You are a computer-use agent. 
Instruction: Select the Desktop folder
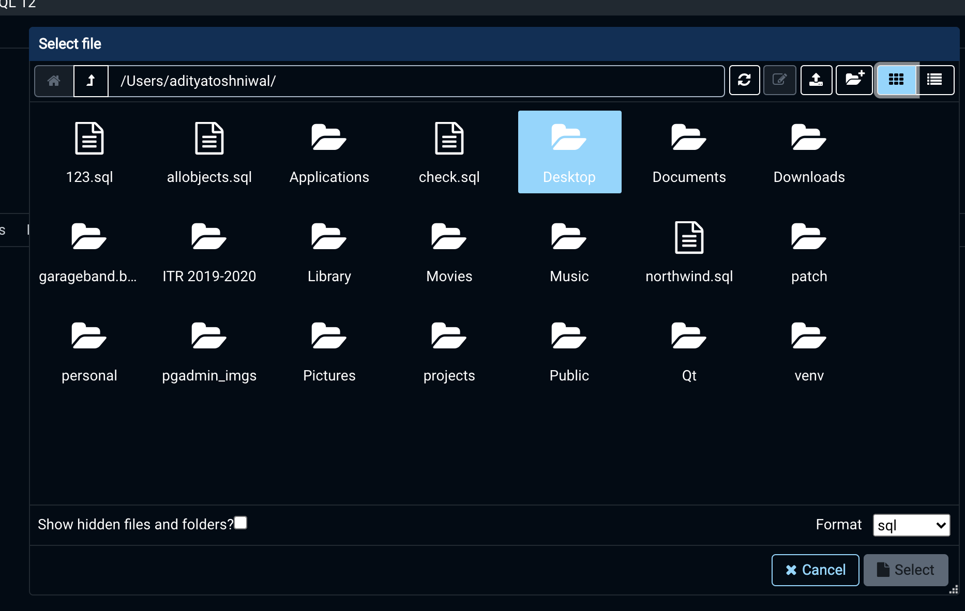[x=569, y=152]
